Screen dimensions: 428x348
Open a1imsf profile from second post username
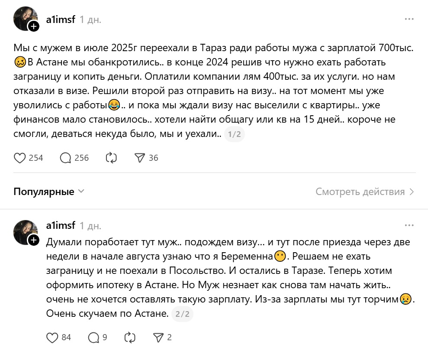(61, 225)
